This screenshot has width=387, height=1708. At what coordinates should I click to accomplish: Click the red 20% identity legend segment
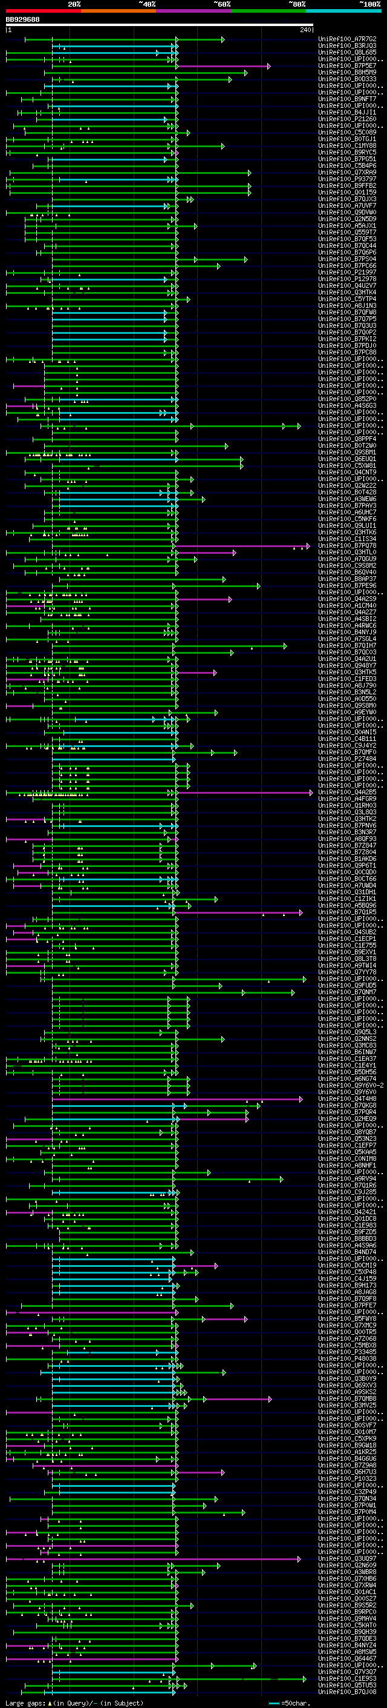point(43,11)
